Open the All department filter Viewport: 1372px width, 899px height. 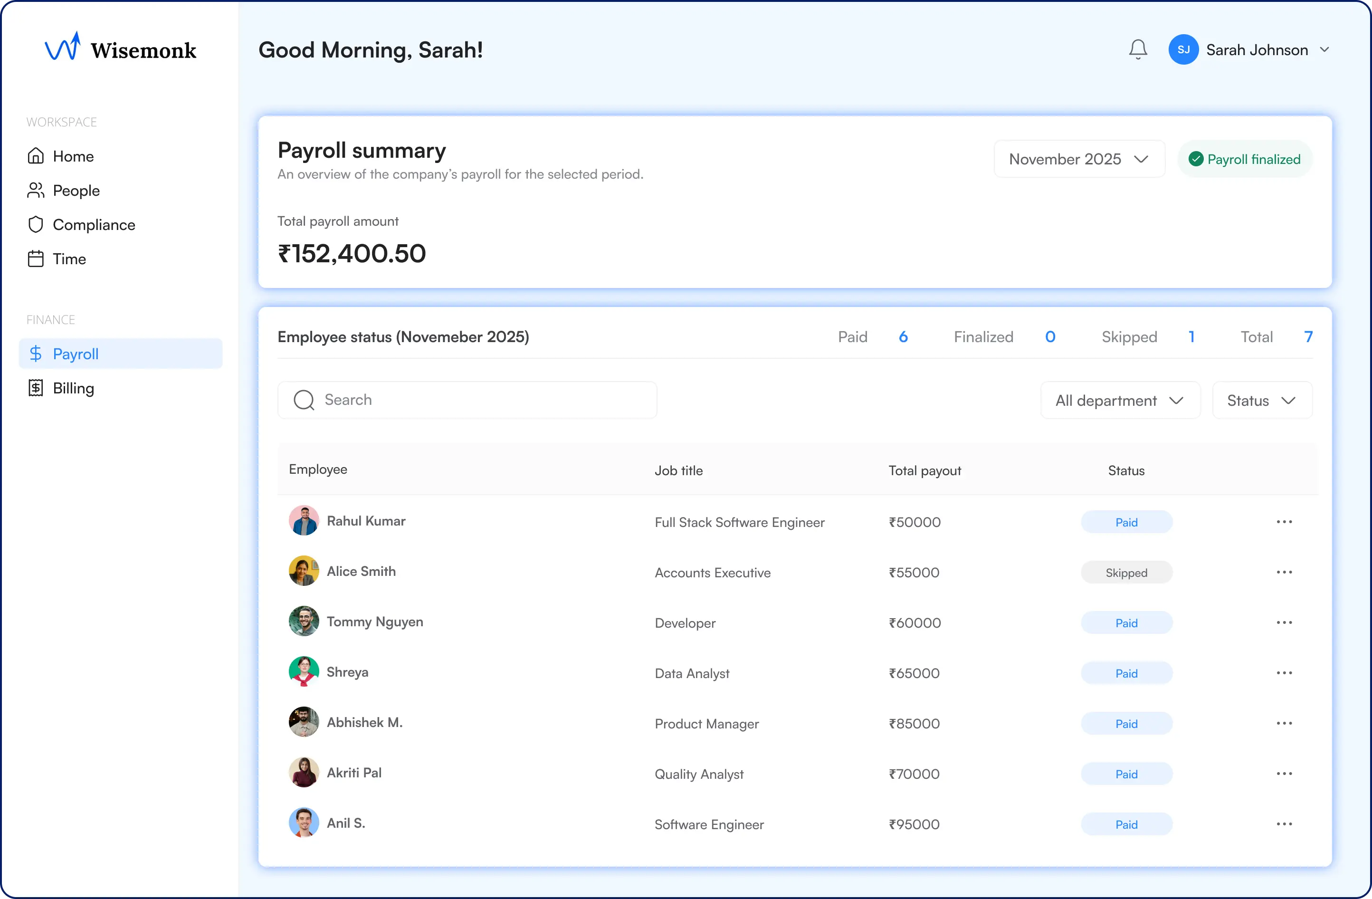coord(1120,400)
